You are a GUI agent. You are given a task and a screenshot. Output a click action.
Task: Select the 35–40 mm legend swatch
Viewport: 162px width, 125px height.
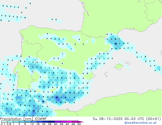point(63,122)
